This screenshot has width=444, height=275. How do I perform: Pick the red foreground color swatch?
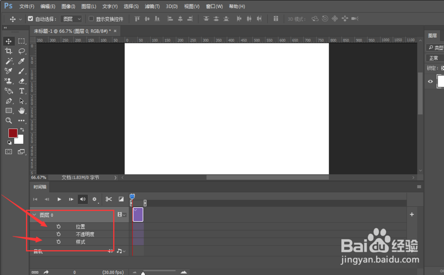[13, 133]
